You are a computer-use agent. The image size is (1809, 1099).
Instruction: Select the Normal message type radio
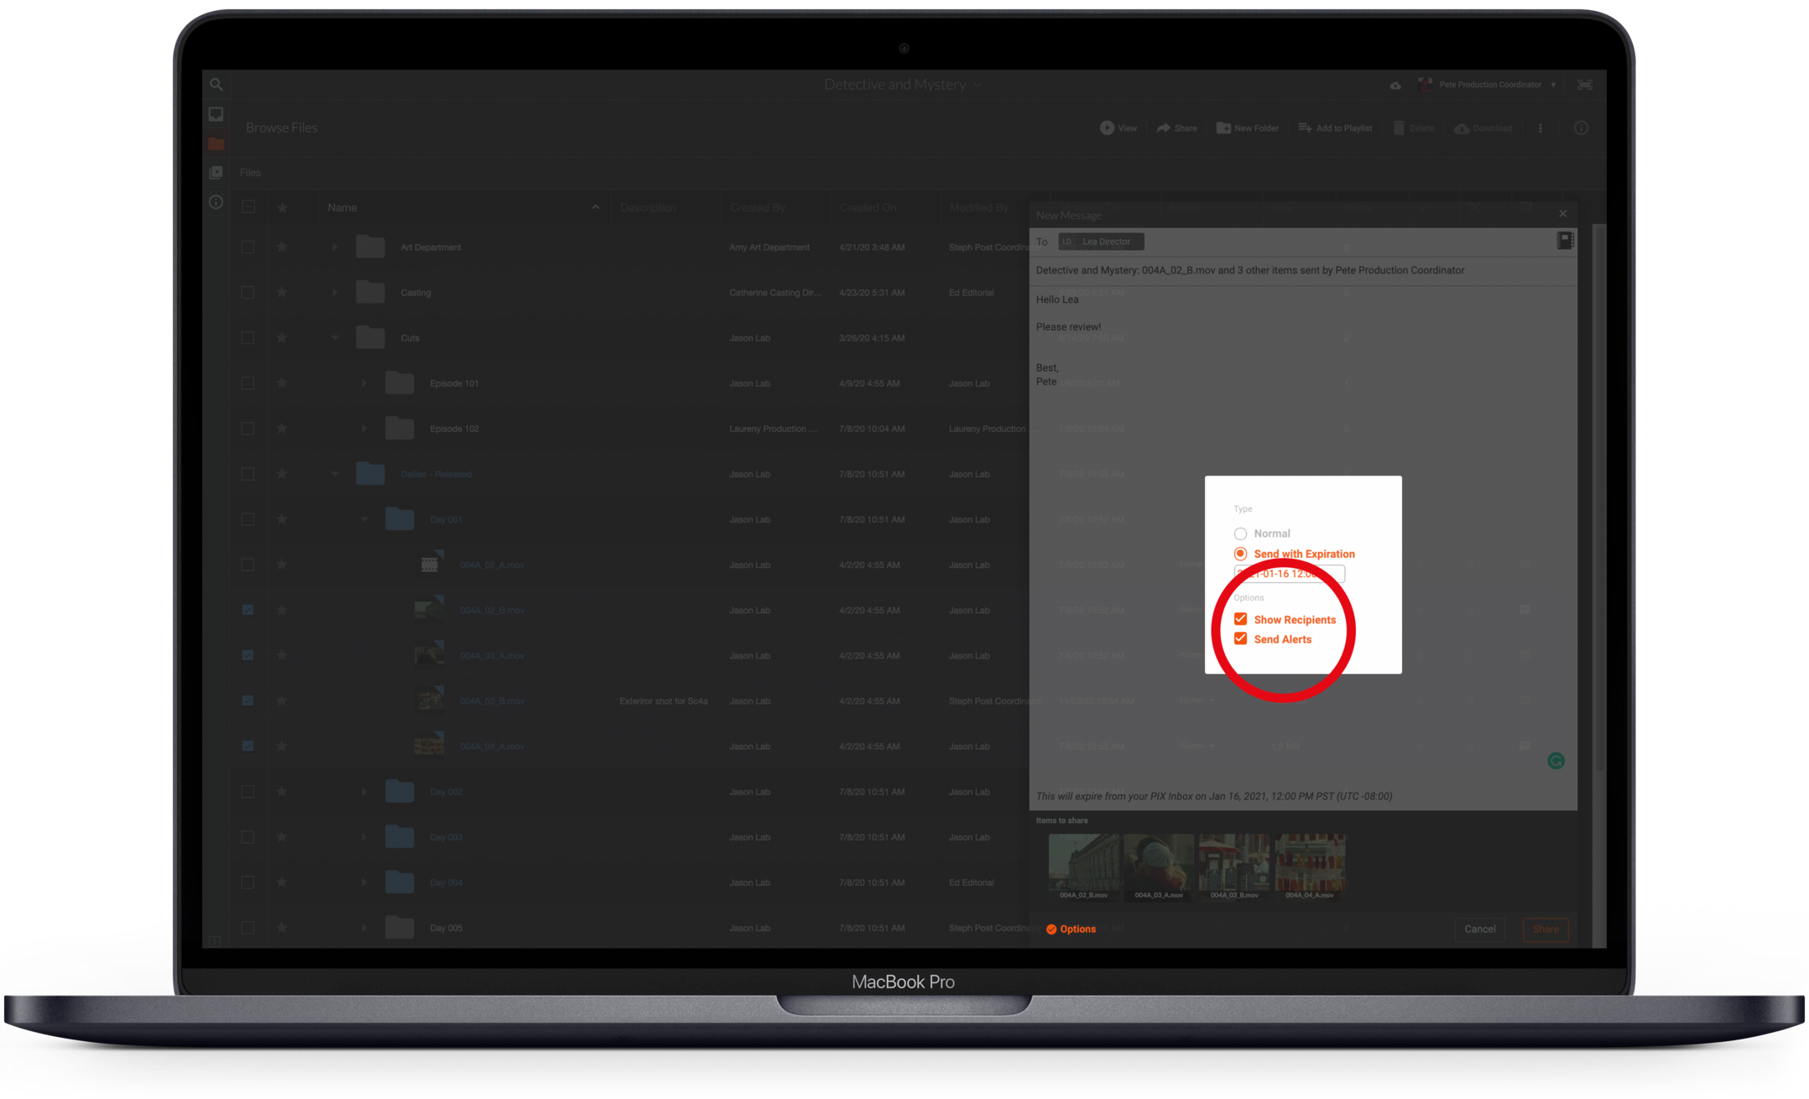click(x=1240, y=534)
